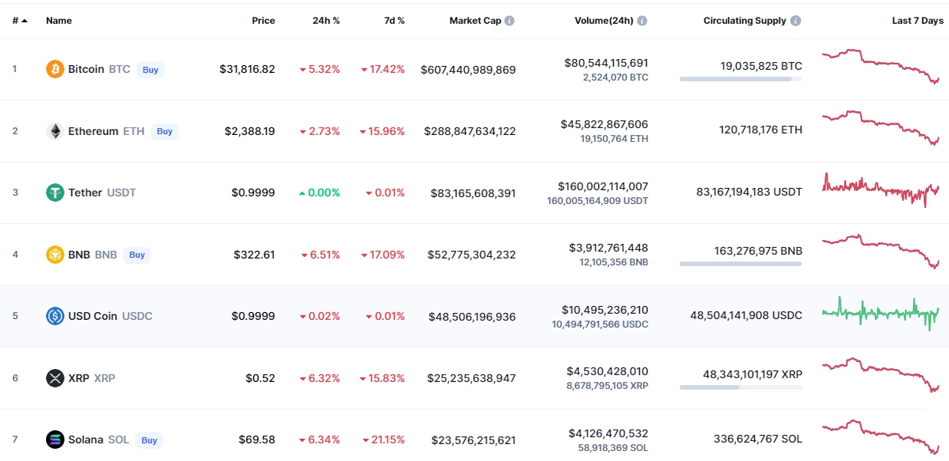The height and width of the screenshot is (461, 949).
Task: Click XRP circulating supply progress bar
Action: coord(741,387)
